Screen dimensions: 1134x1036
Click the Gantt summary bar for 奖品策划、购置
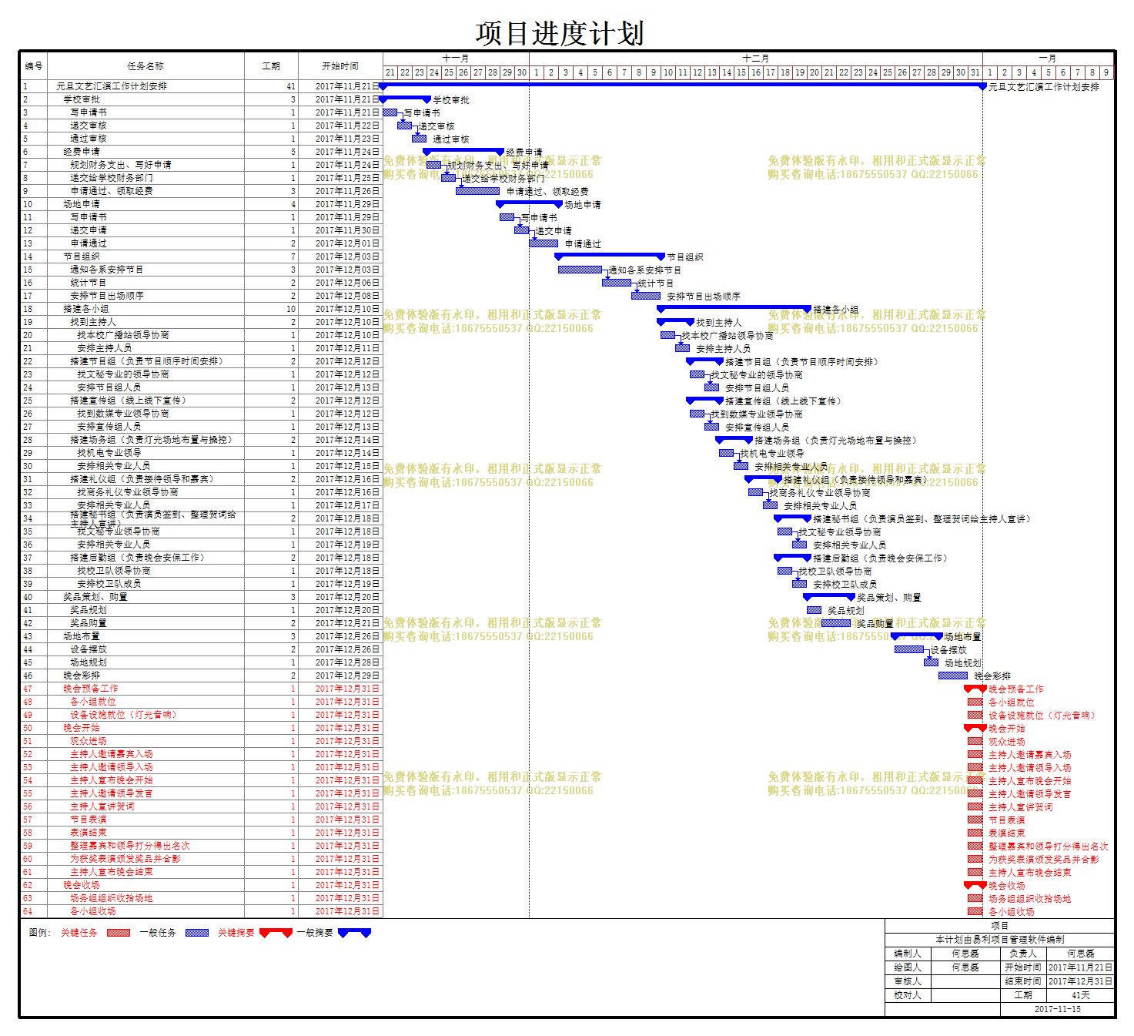point(829,597)
